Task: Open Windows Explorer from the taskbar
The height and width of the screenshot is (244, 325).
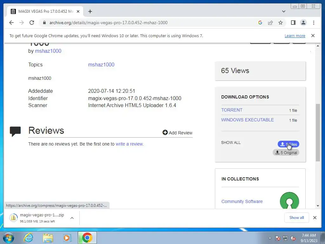Action: [x=48, y=238]
